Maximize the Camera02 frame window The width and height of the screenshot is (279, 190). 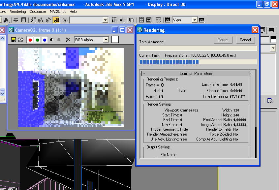click(x=122, y=30)
